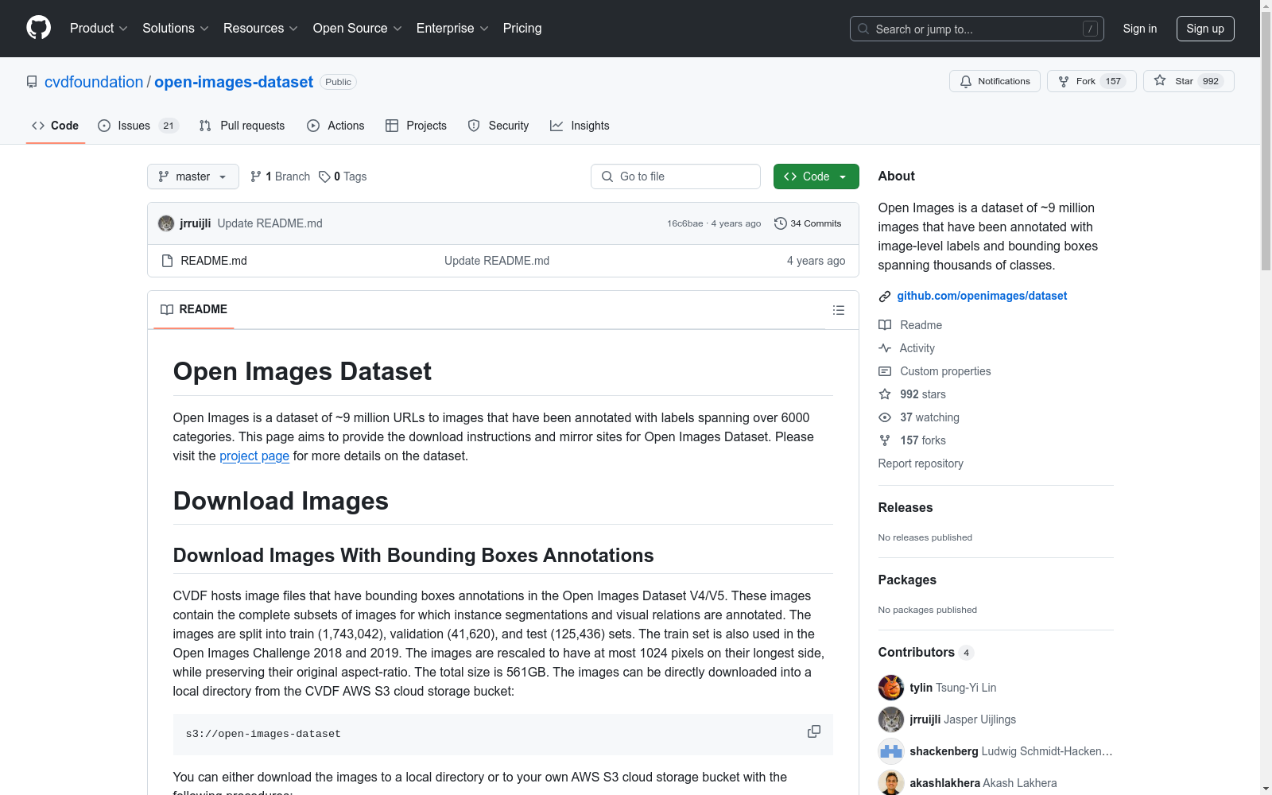This screenshot has height=795, width=1272.
Task: Click the Update README.md commit message in file row
Action: click(497, 261)
